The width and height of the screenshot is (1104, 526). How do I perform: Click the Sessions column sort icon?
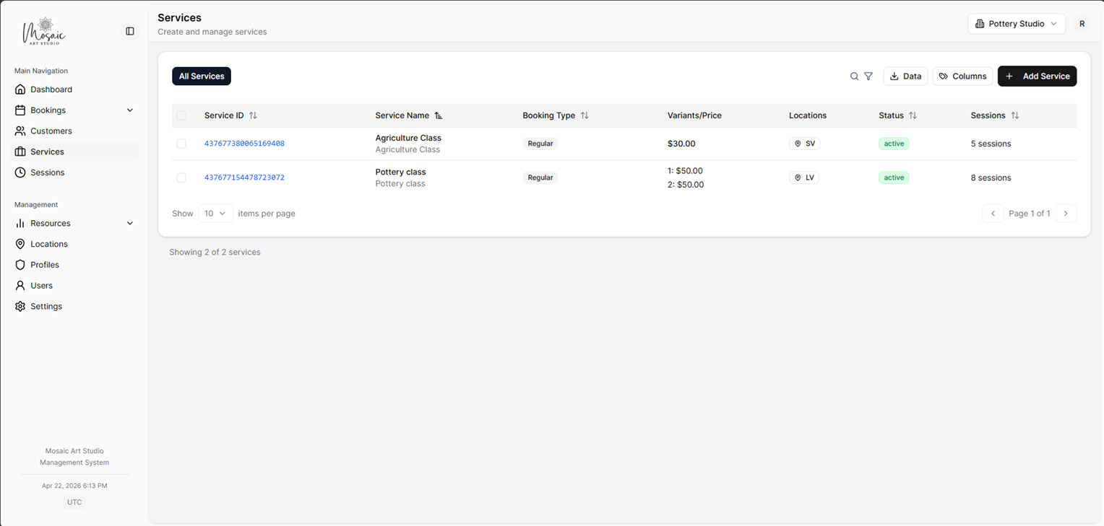pyautogui.click(x=1015, y=115)
